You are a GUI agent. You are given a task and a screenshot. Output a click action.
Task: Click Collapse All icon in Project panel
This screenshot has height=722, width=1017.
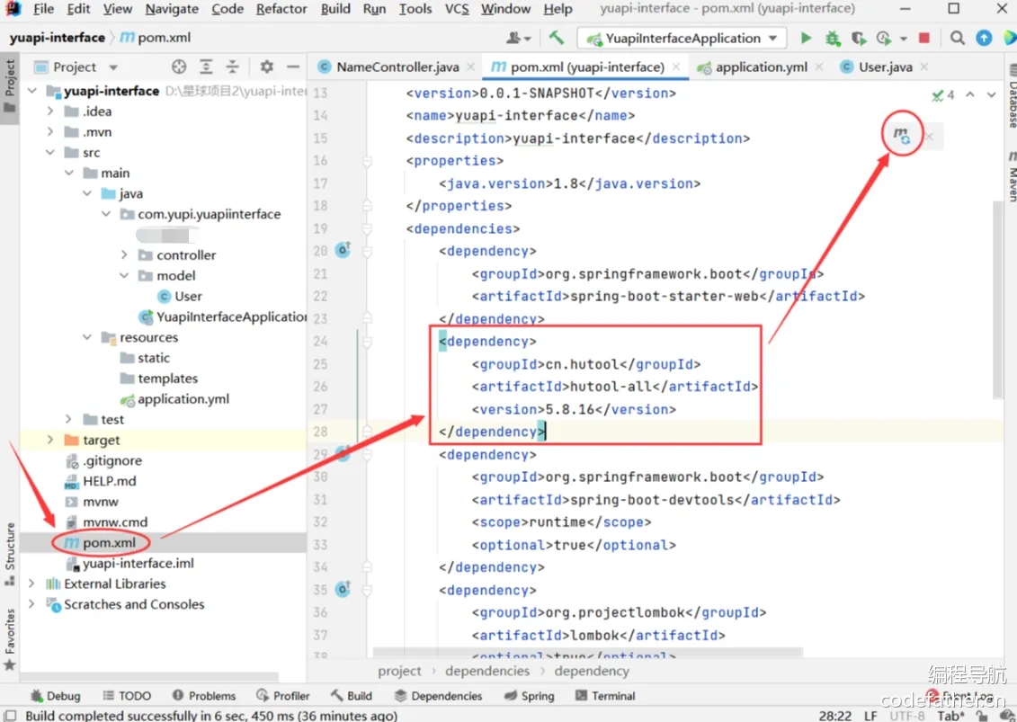232,67
